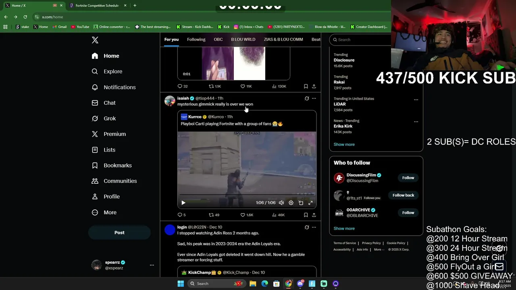Expand the footer More menu

pyautogui.click(x=379, y=250)
